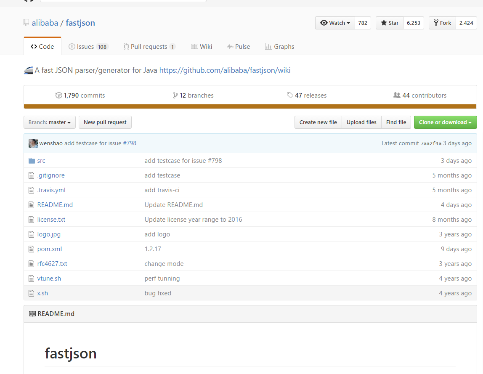
Task: Open the Issues tab
Action: [88, 47]
